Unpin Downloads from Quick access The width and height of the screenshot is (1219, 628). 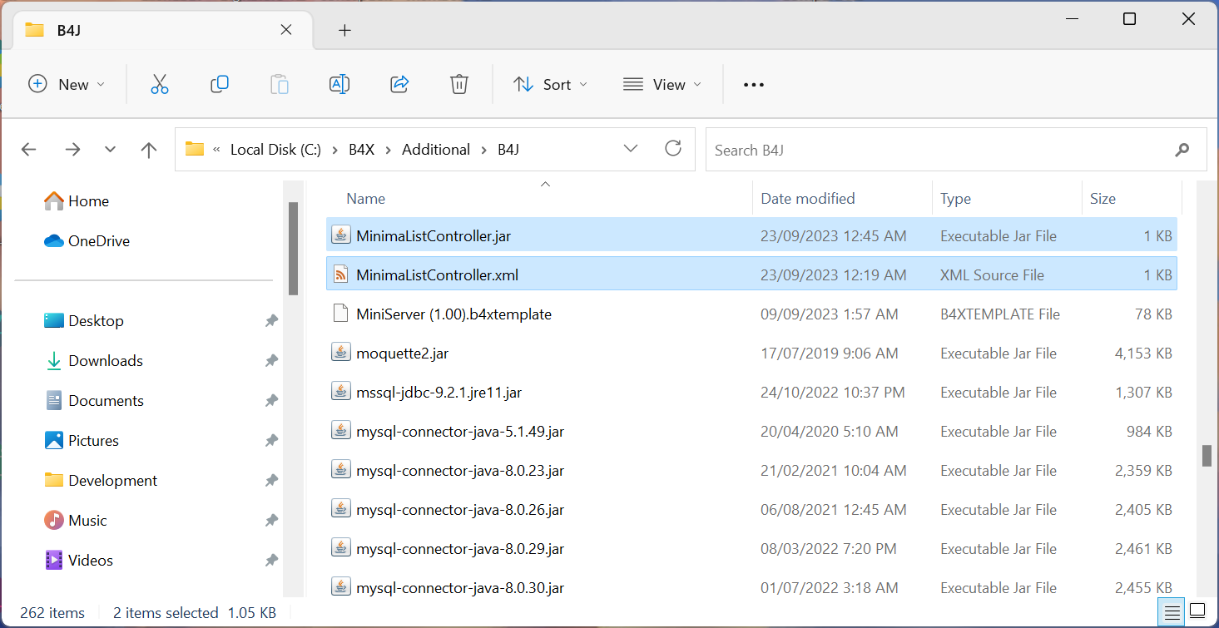click(x=271, y=361)
